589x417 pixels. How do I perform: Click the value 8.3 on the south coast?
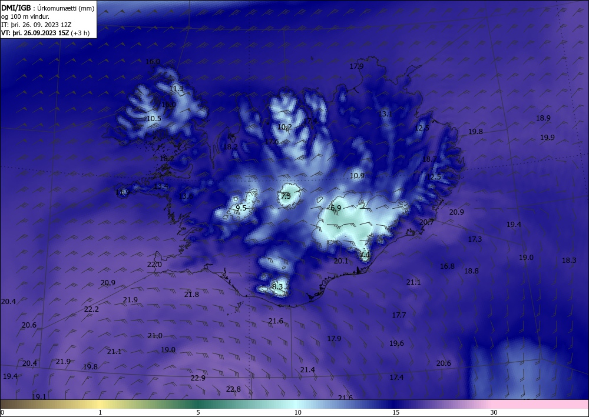[277, 287]
